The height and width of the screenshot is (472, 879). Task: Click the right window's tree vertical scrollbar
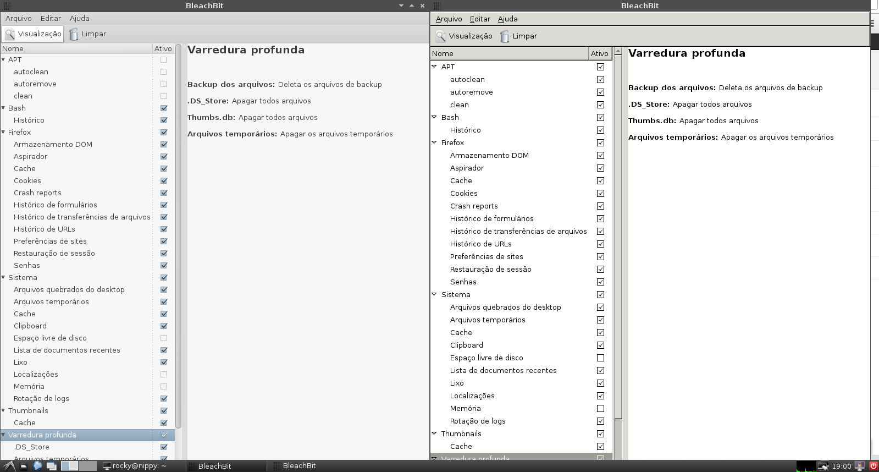[x=618, y=237]
